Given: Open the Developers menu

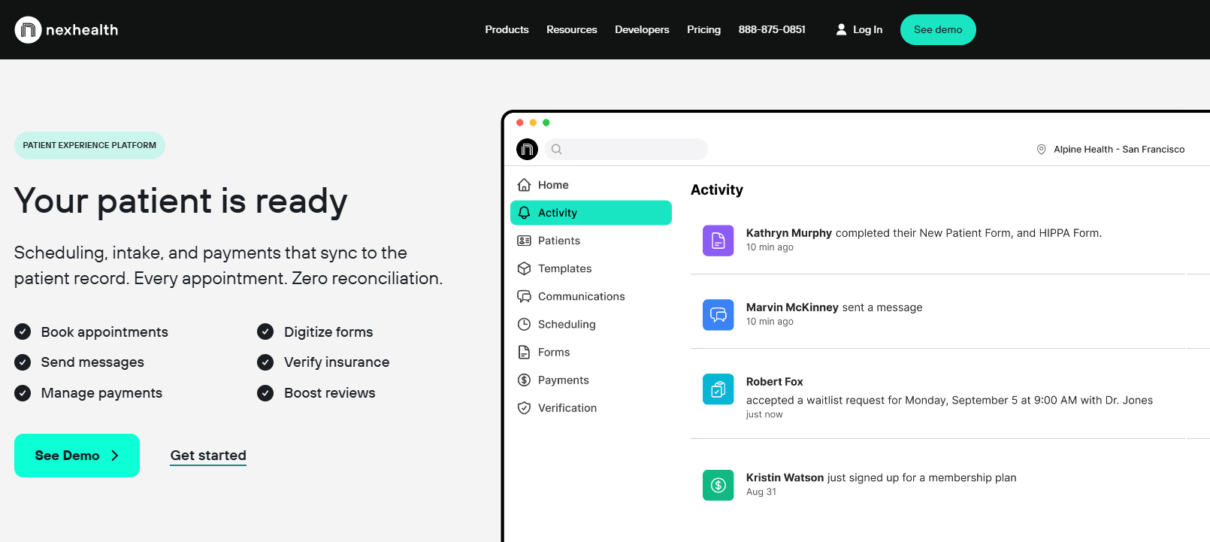Looking at the screenshot, I should (642, 29).
